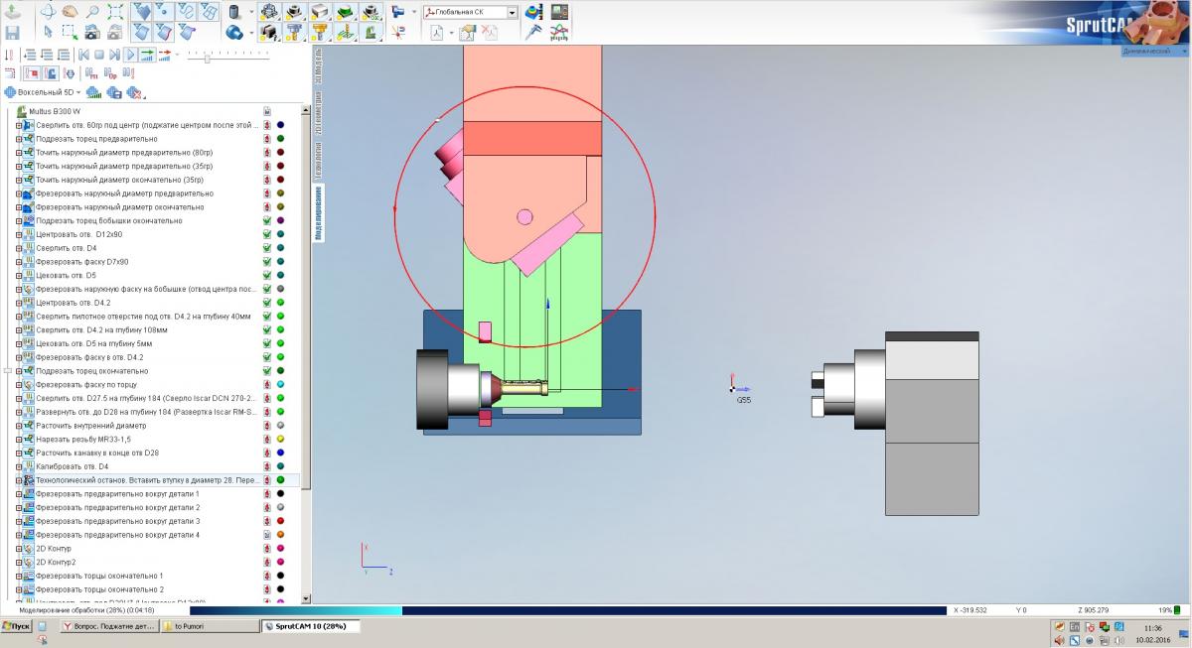
Task: Click the rectangle selection window icon
Action: [69, 33]
